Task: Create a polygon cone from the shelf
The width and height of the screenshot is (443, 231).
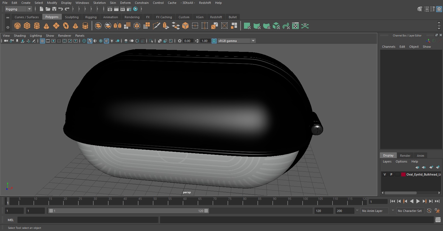Action: click(47, 26)
